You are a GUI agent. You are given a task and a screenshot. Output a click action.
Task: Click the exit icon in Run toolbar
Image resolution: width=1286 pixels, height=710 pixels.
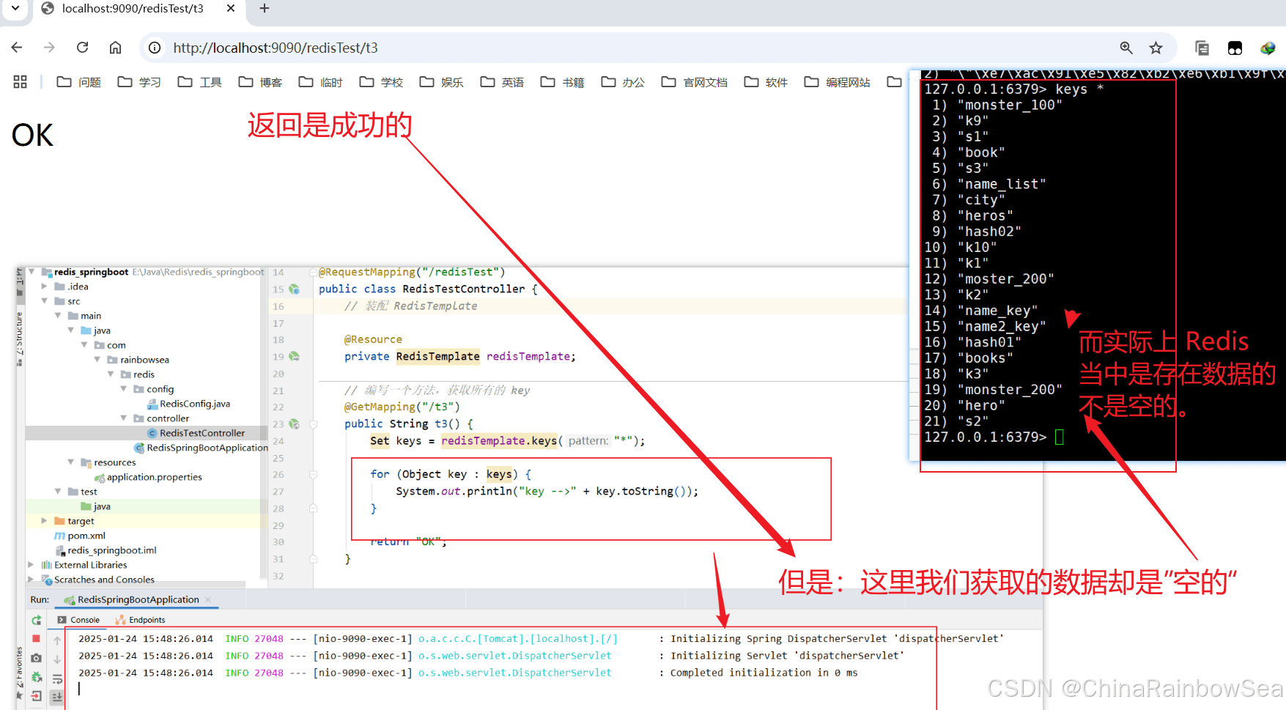pos(36,696)
